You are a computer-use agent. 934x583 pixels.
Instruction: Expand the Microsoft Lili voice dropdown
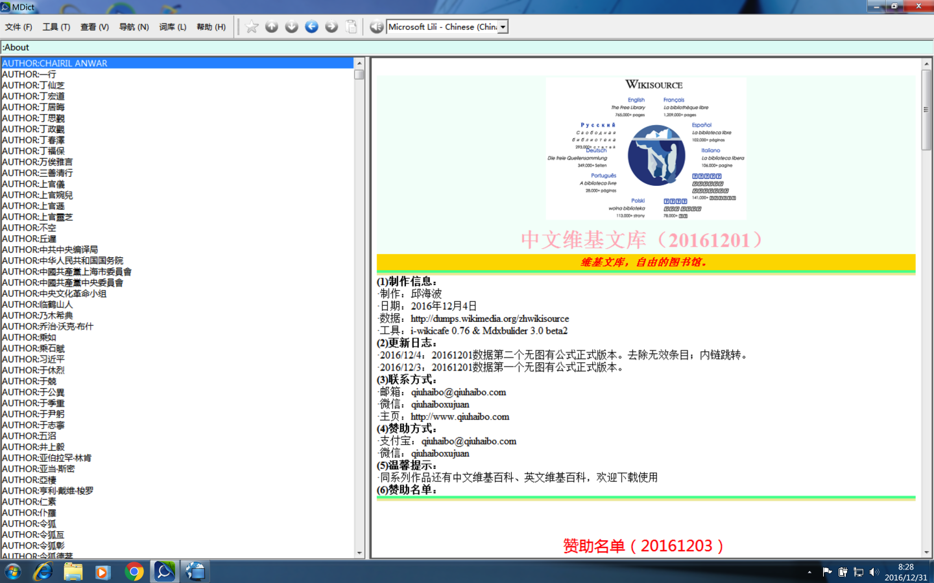503,27
